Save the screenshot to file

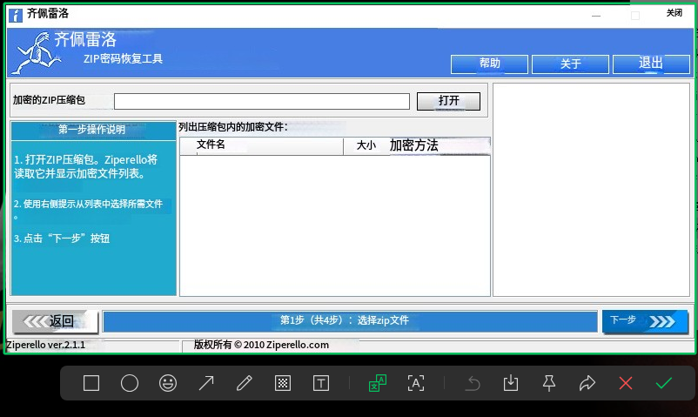[511, 383]
